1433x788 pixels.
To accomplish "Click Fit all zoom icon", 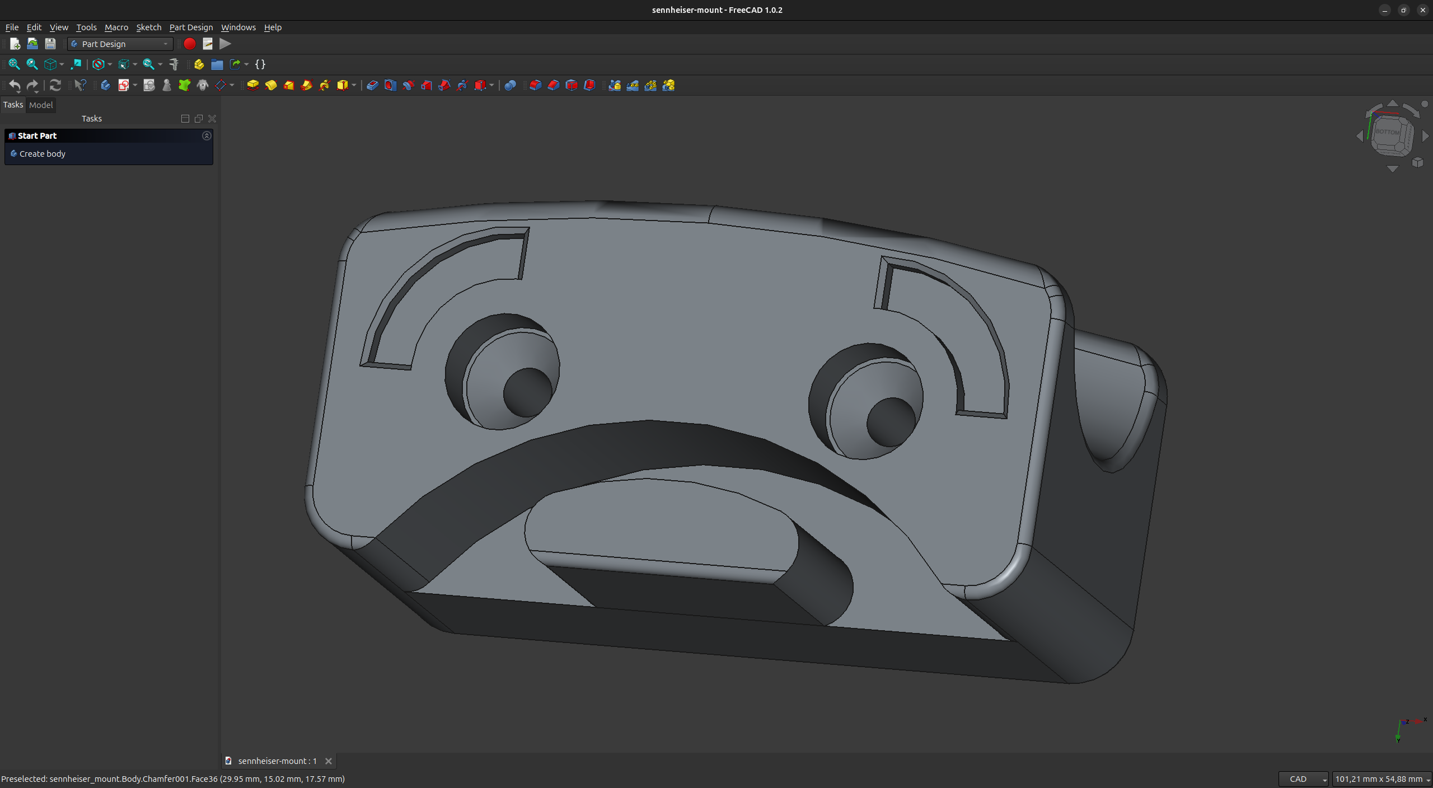I will (x=14, y=64).
